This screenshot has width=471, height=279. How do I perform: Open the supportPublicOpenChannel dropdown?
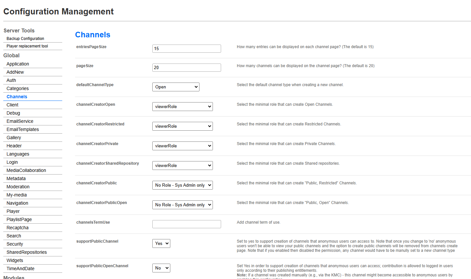(x=161, y=268)
